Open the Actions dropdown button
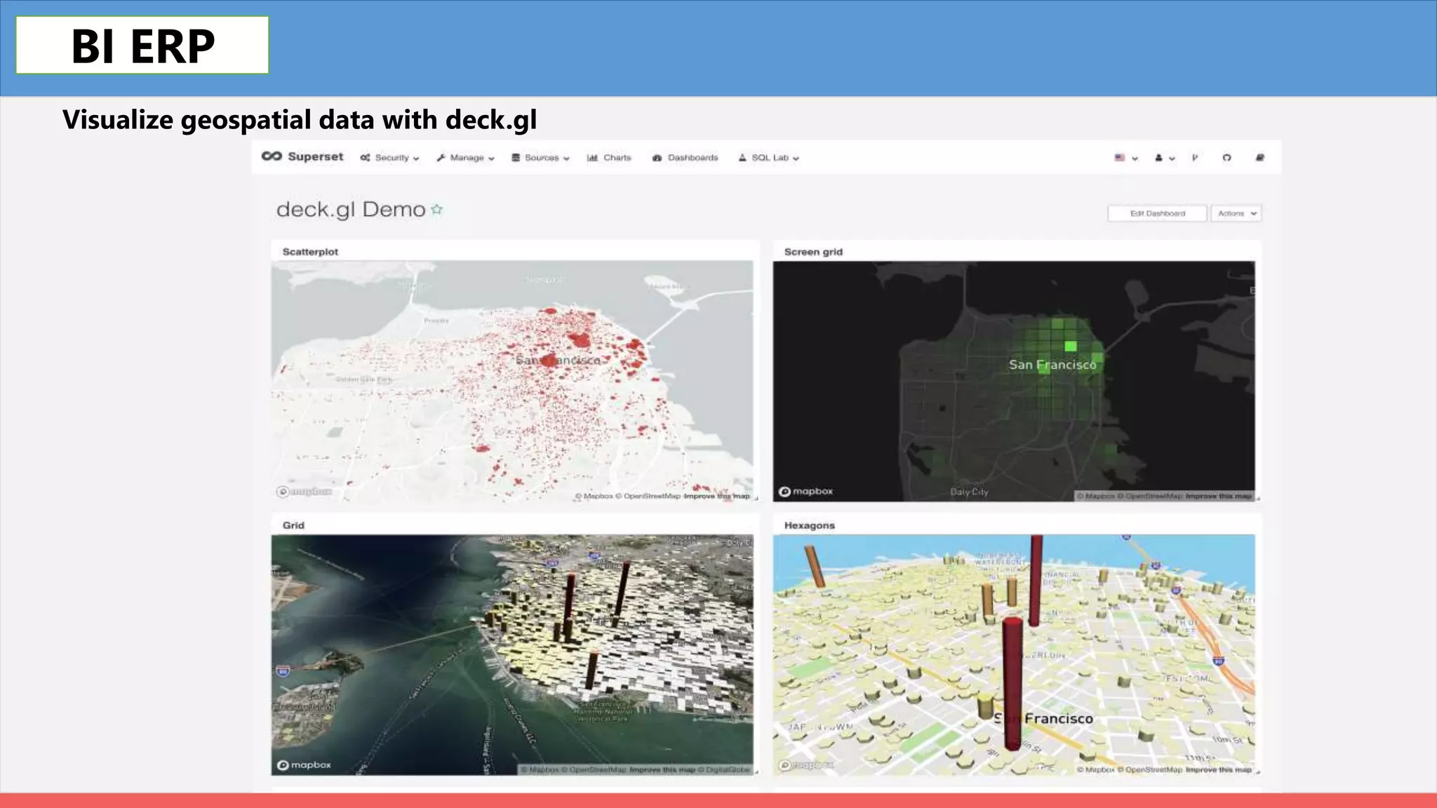1437x808 pixels. pos(1236,213)
